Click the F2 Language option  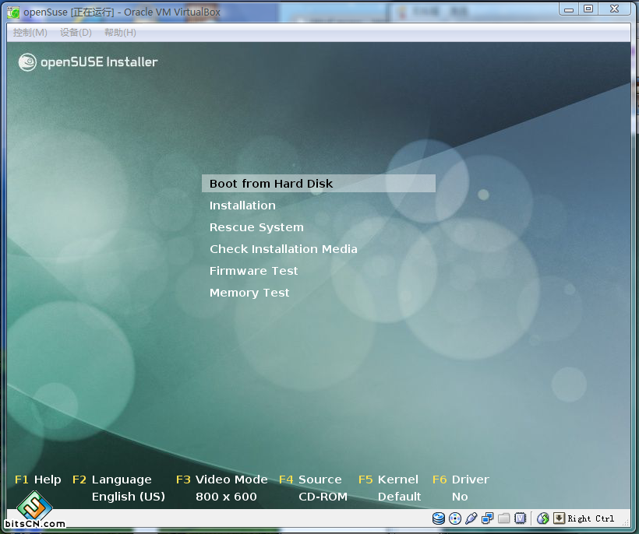pos(112,480)
